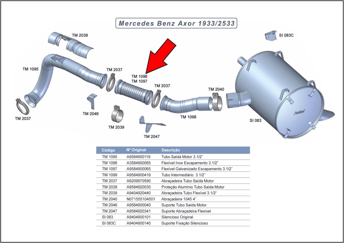The height and width of the screenshot is (243, 344).
Task: Click original number A9584900419 in the table
Action: point(139,175)
